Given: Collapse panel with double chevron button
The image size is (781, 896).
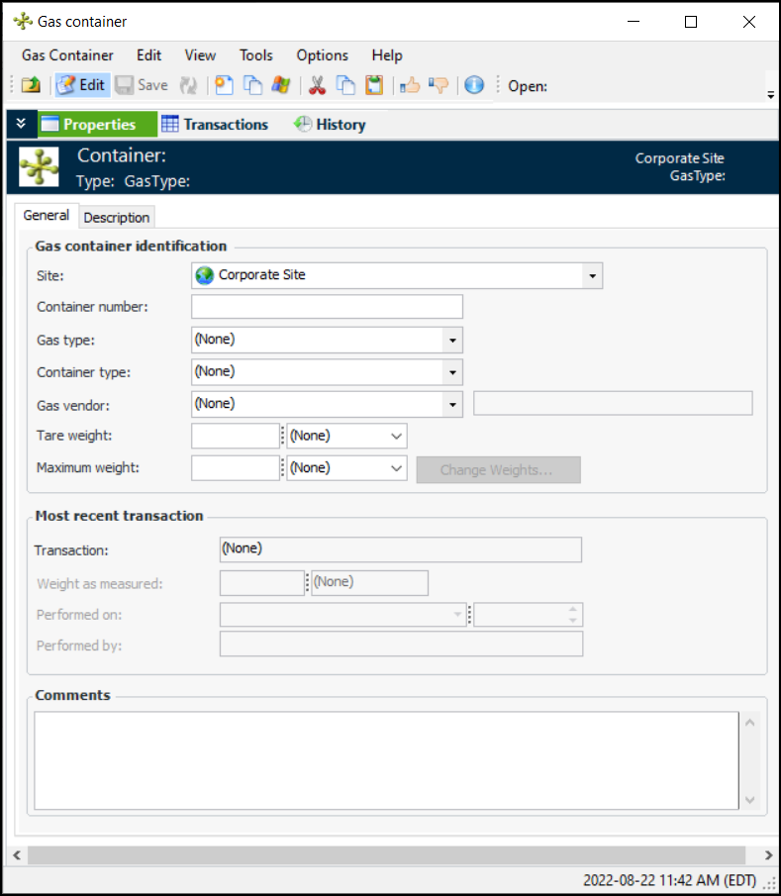Looking at the screenshot, I should [21, 124].
